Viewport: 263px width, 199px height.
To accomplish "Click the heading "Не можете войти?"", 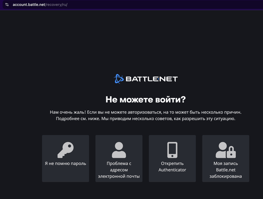I will click(146, 100).
